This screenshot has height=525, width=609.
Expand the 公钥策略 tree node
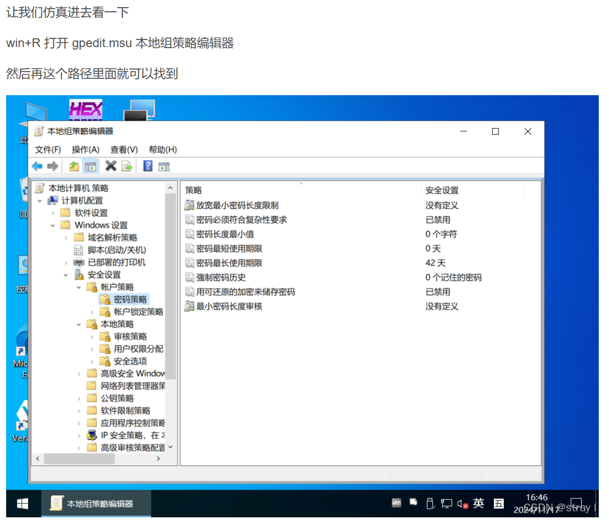(x=79, y=399)
